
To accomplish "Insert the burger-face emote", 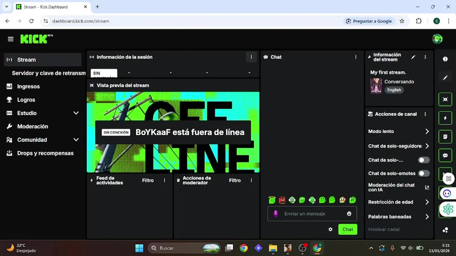I will click(342, 200).
